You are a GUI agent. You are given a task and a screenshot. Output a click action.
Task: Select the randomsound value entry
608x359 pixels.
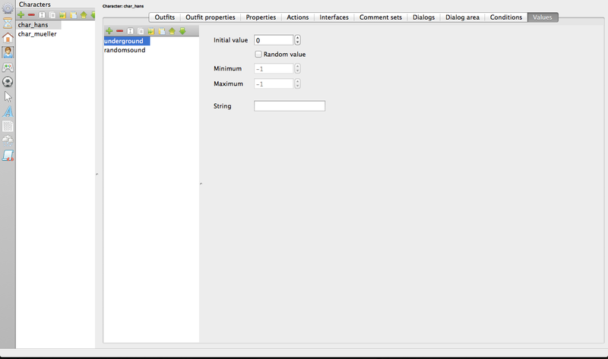[x=125, y=50]
